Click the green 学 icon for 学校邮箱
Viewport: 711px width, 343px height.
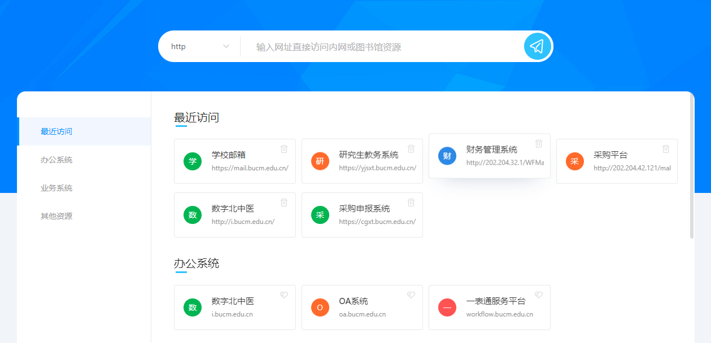point(193,161)
